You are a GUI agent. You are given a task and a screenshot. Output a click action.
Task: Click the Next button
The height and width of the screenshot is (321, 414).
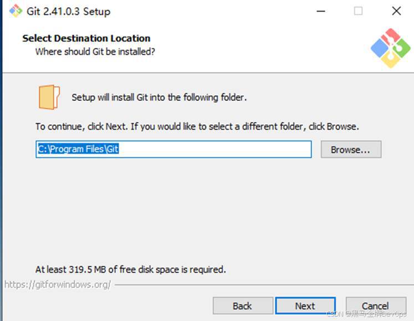[305, 305]
